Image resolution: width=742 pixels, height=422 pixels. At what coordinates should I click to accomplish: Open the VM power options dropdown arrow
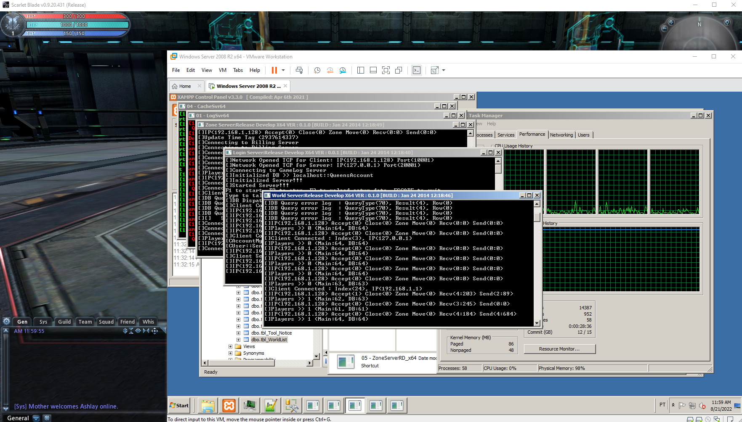[283, 70]
